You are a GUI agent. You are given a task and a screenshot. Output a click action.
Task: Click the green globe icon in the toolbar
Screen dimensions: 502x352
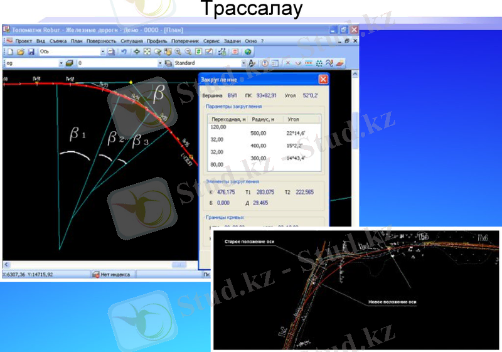click(x=248, y=51)
